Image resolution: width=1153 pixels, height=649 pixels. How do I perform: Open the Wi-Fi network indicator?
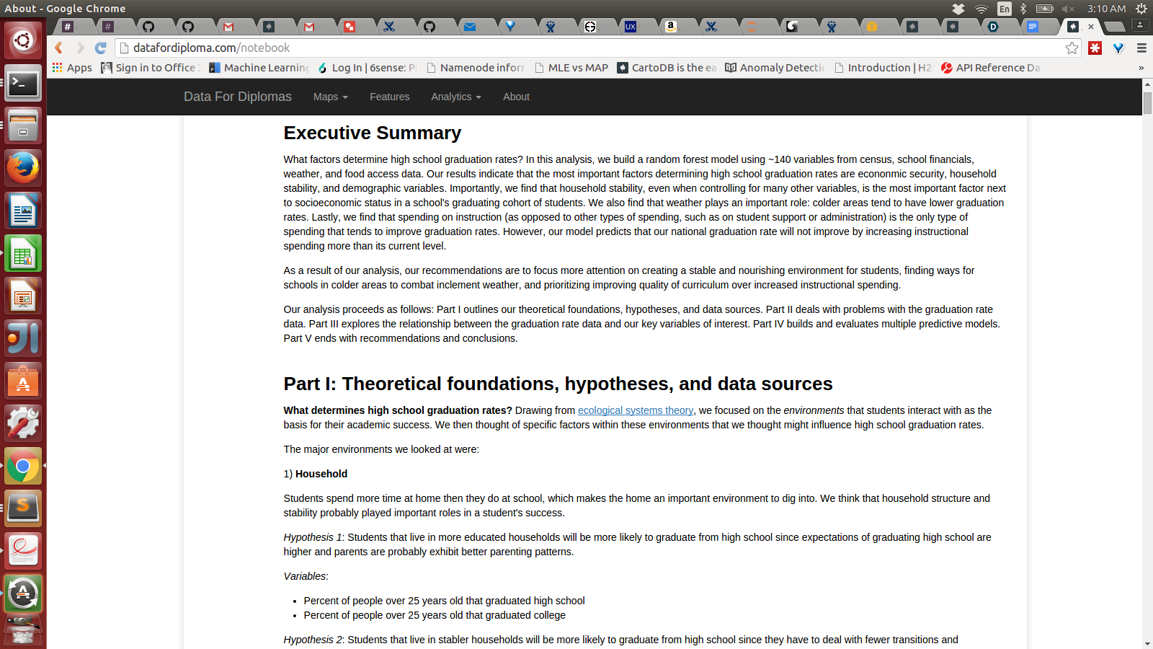981,9
